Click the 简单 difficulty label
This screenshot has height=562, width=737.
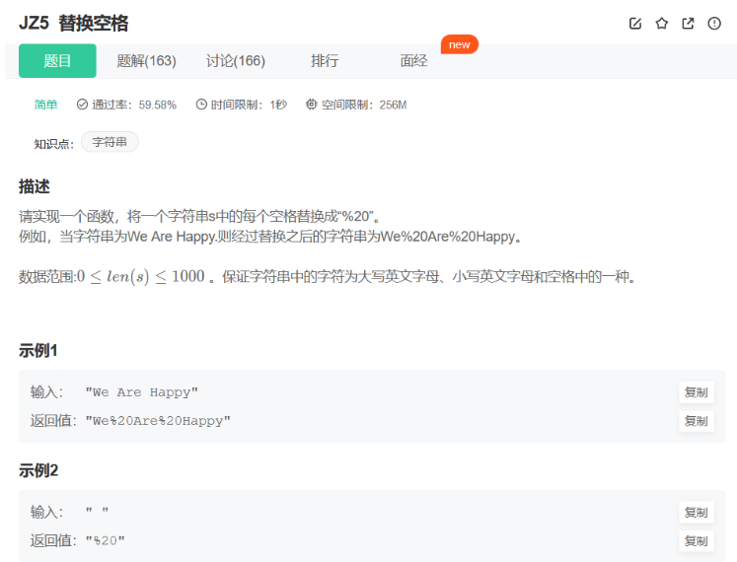[45, 105]
